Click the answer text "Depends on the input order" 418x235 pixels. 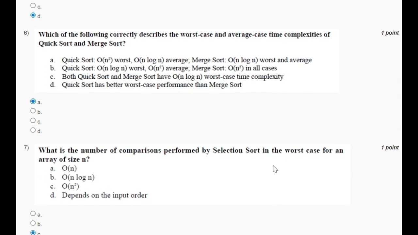point(104,195)
